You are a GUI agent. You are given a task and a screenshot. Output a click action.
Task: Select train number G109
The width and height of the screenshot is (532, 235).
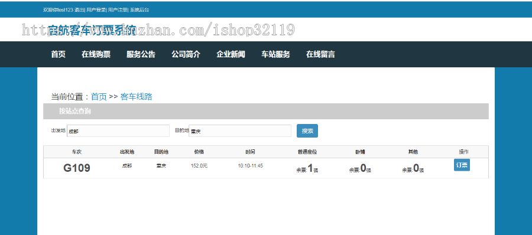coord(77,168)
